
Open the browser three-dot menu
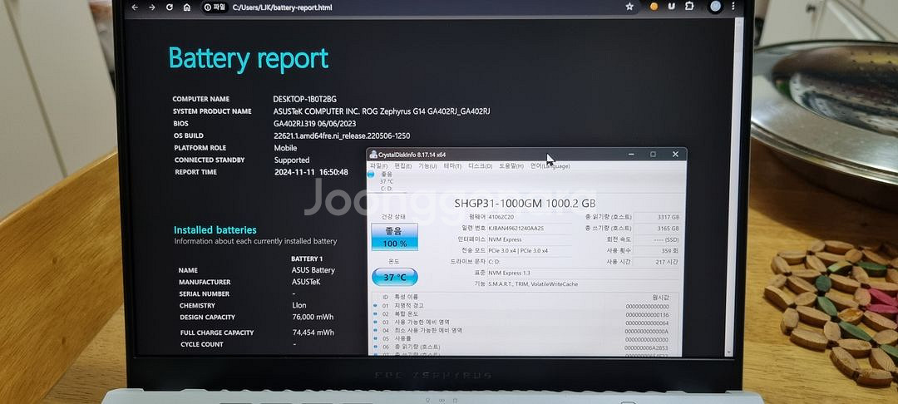point(733,7)
